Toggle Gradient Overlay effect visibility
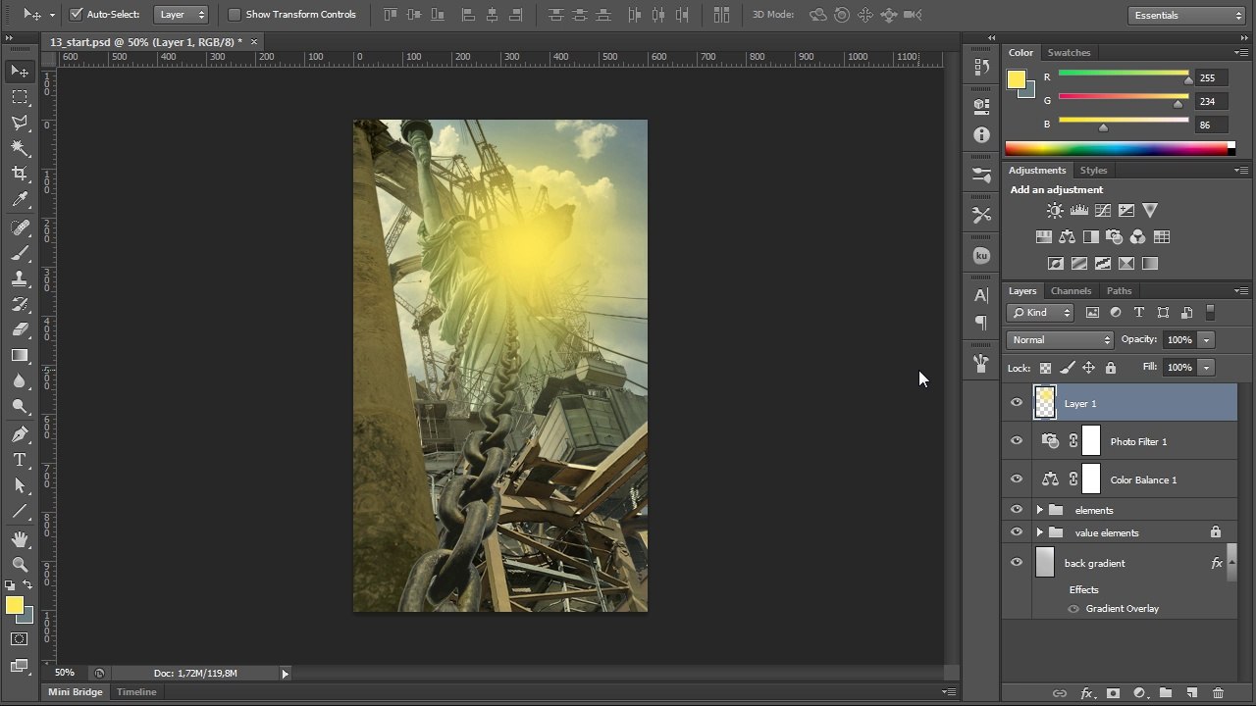 click(x=1073, y=609)
